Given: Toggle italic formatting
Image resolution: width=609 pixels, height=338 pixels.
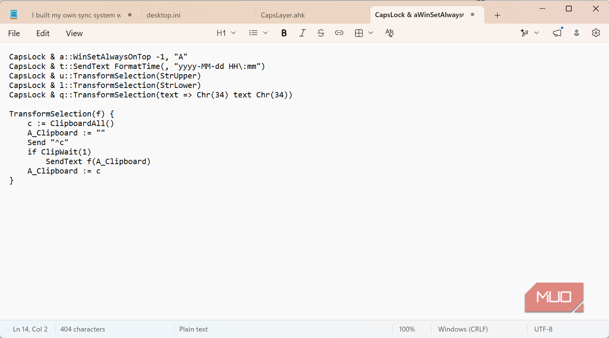Looking at the screenshot, I should 302,33.
